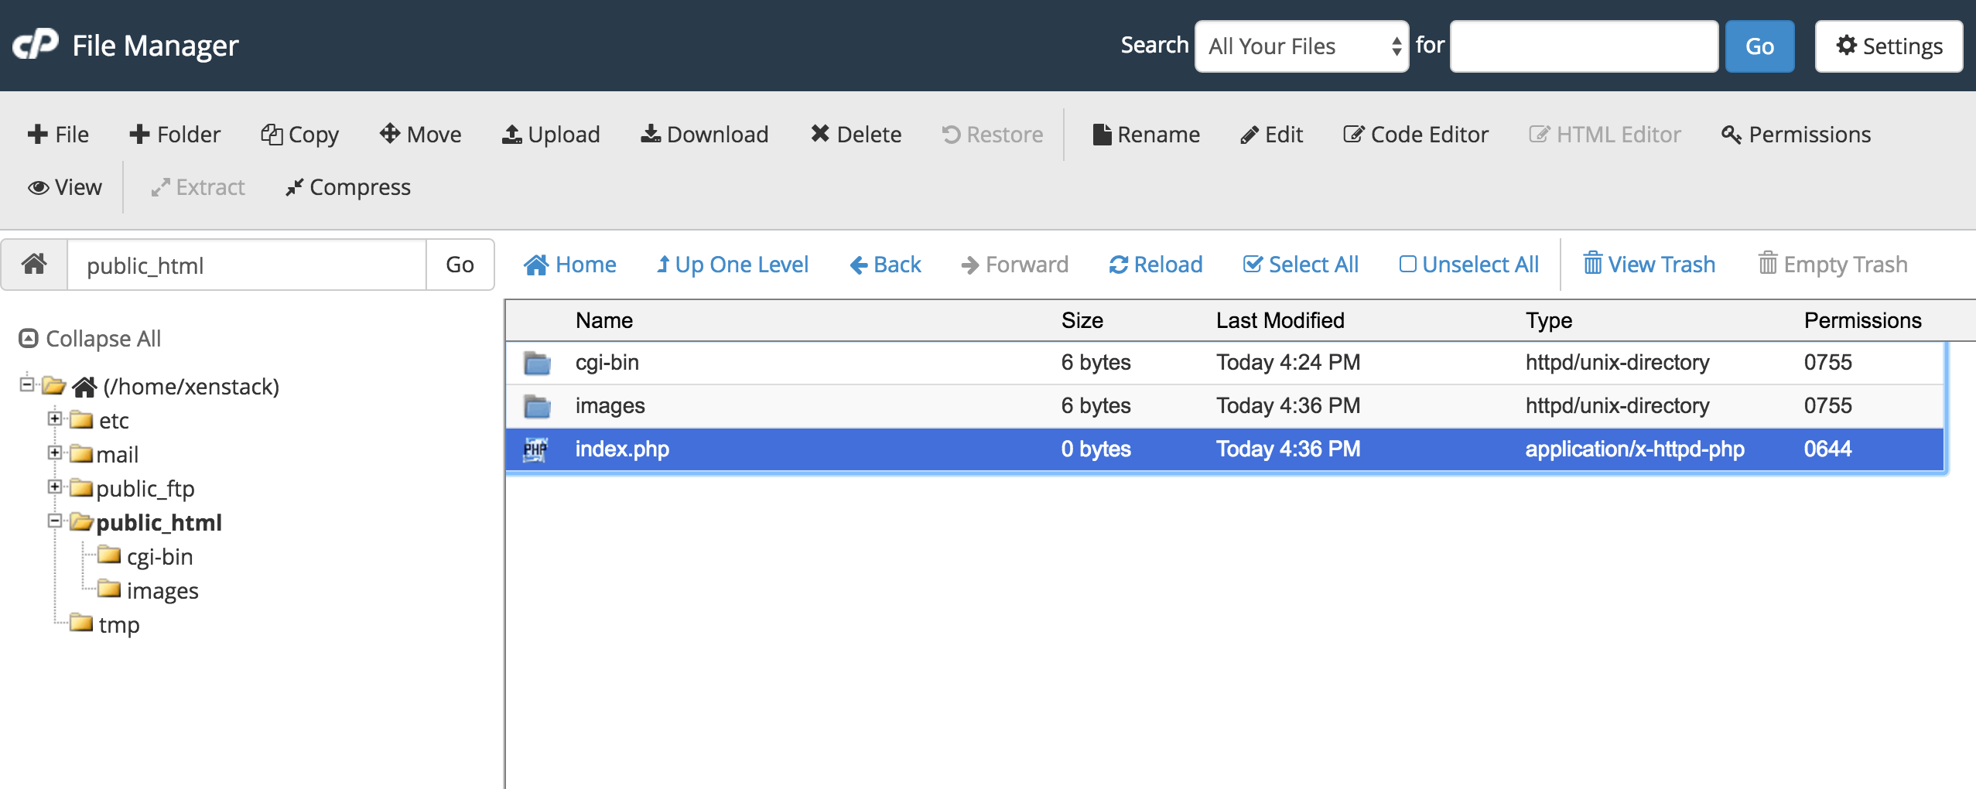Open the Settings button
This screenshot has width=1976, height=789.
[1889, 46]
